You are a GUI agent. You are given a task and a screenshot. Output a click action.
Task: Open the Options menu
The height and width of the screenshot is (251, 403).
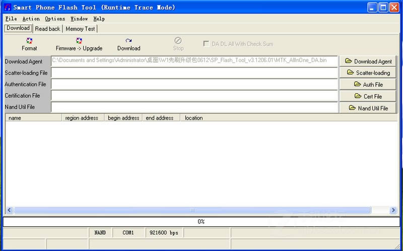54,19
